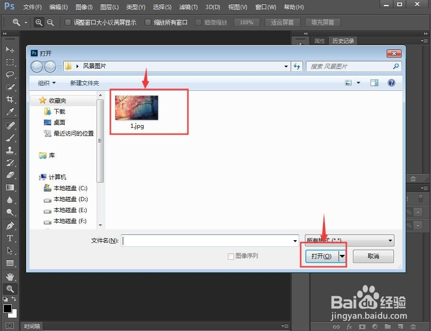The width and height of the screenshot is (431, 331).
Task: Choose the Brush tool
Action: (x=10, y=138)
